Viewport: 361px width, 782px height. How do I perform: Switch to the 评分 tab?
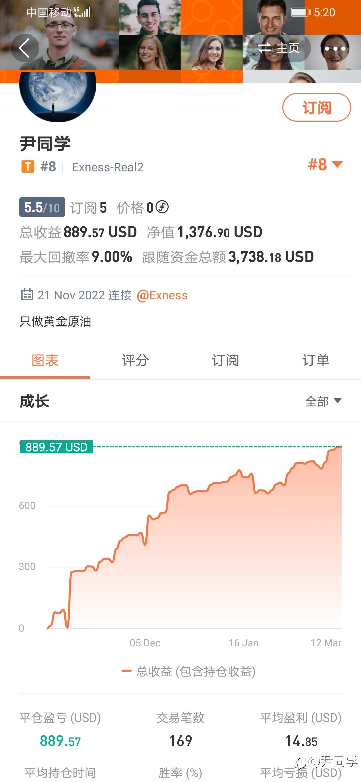pos(135,361)
